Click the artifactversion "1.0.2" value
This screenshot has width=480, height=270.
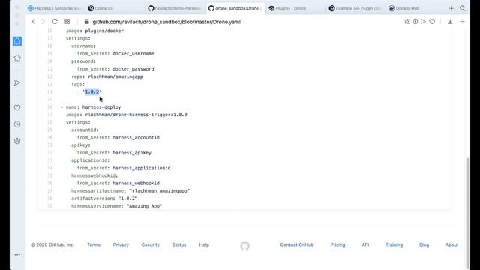click(127, 199)
